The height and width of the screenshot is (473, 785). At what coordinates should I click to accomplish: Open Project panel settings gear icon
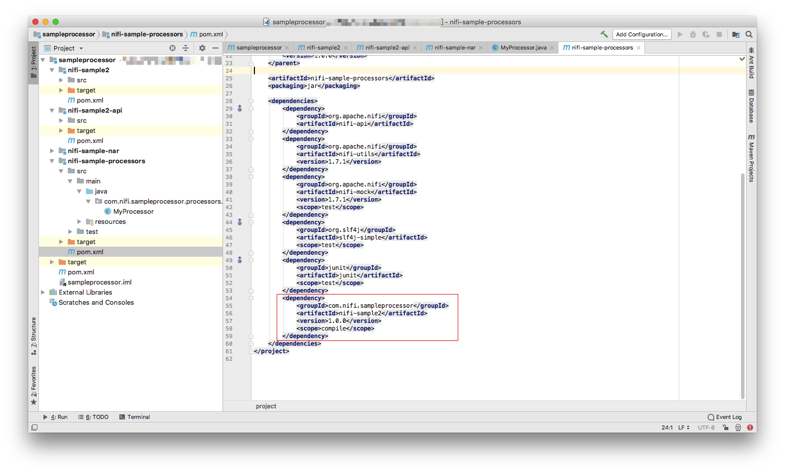(202, 48)
